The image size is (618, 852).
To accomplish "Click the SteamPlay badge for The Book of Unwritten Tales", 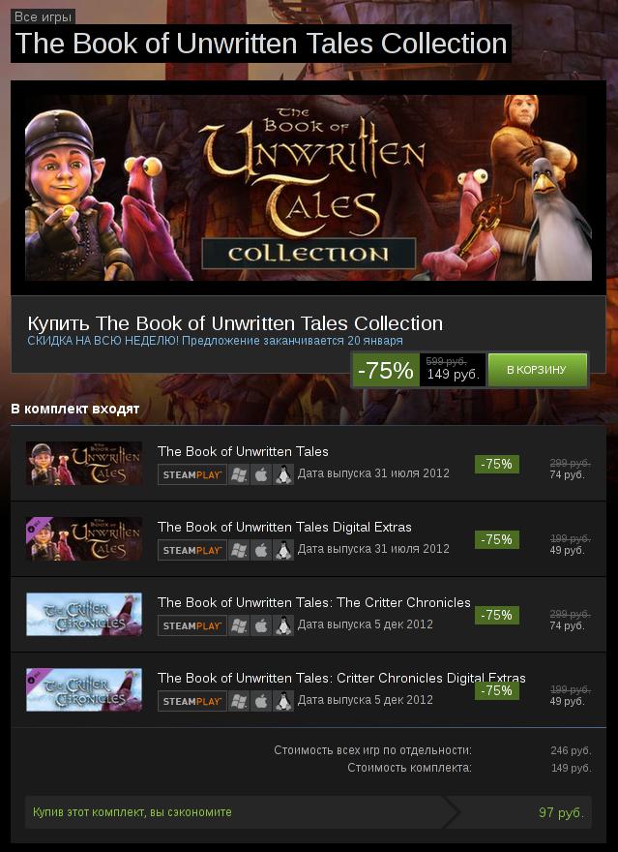I will [x=192, y=474].
